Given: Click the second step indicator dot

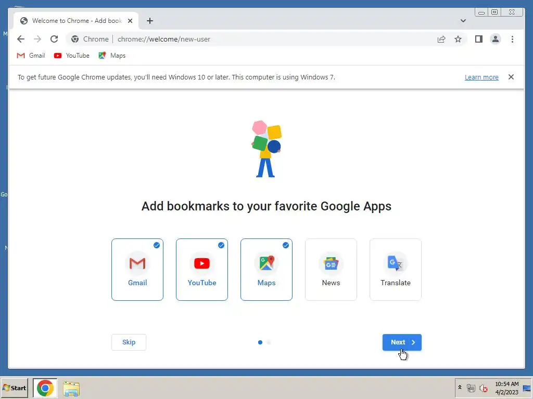Looking at the screenshot, I should (269, 342).
